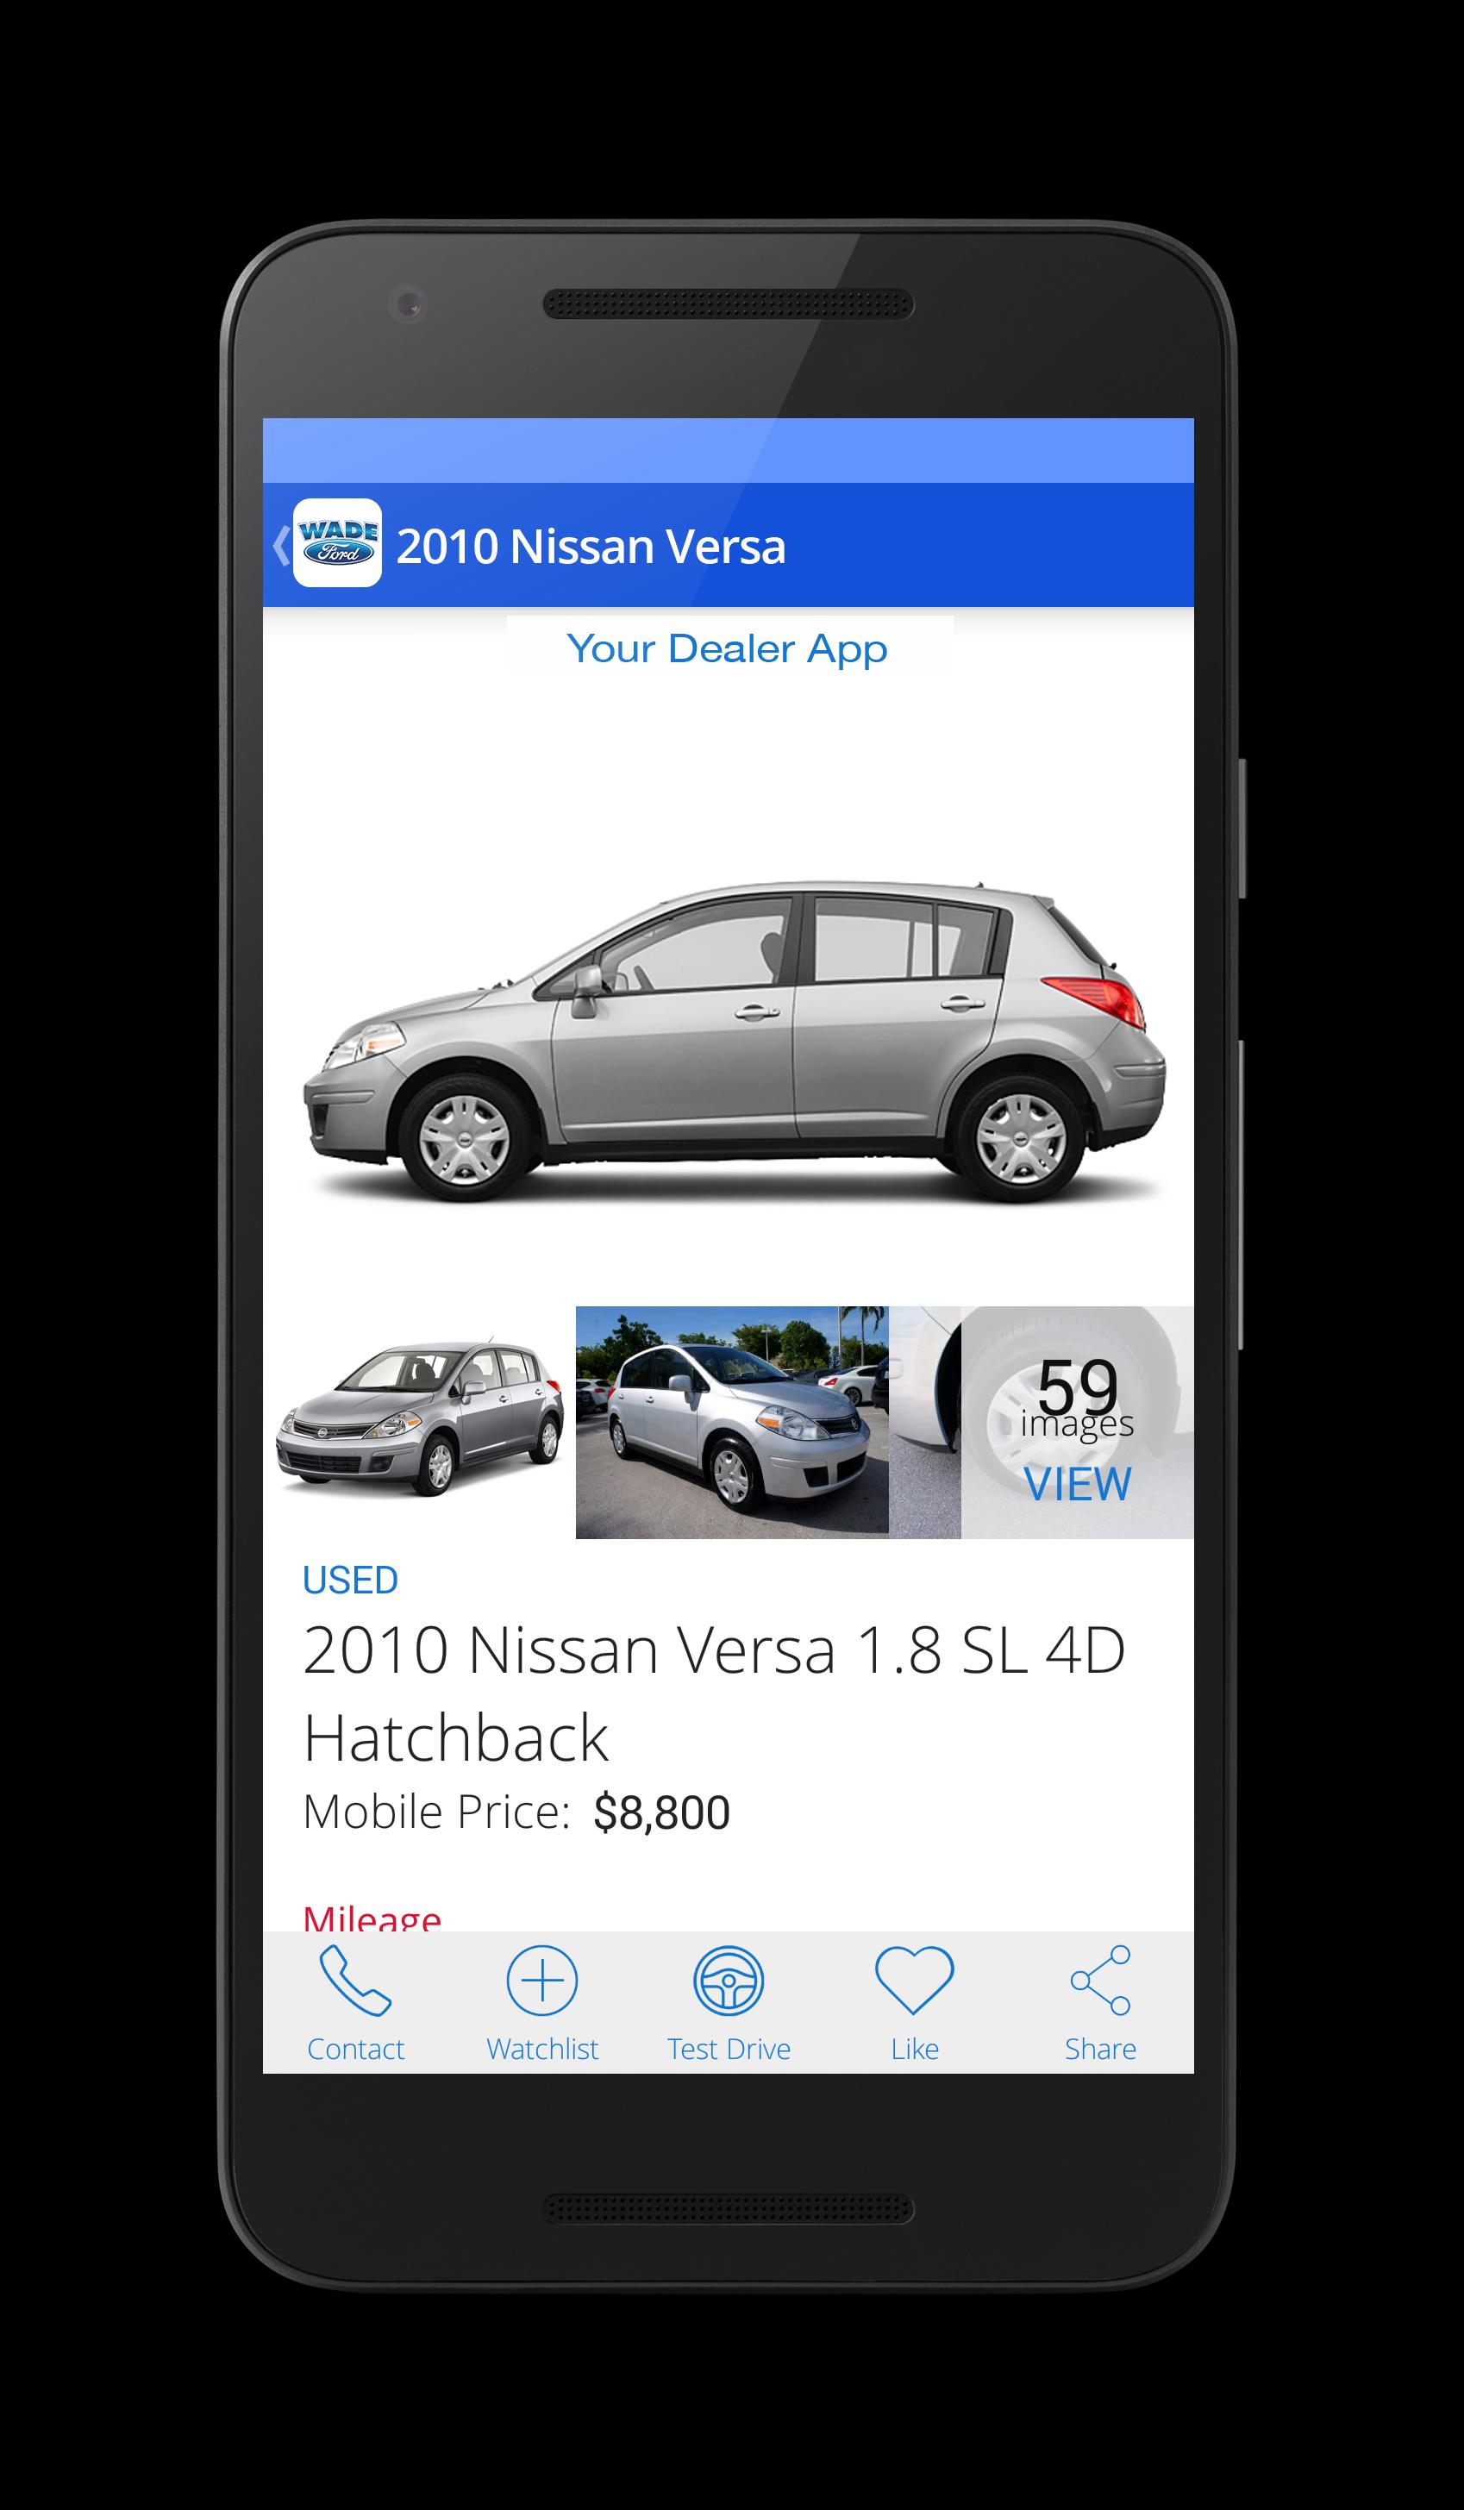This screenshot has width=1464, height=2510.
Task: Tap the Contact label in bottom bar
Action: [x=355, y=2049]
